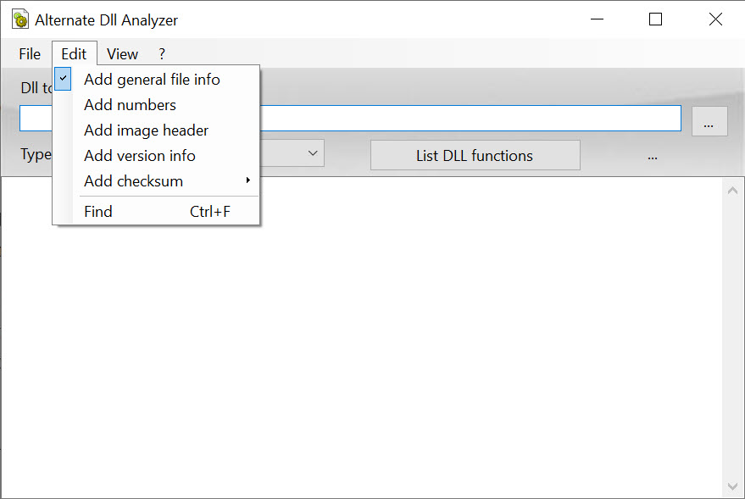This screenshot has width=745, height=499.
Task: Maximize the Alternate Dll Analyzer window
Action: tap(656, 19)
